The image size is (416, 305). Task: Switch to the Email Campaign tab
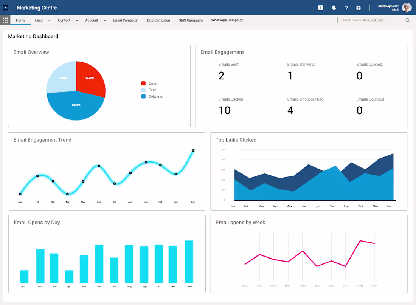tap(126, 20)
